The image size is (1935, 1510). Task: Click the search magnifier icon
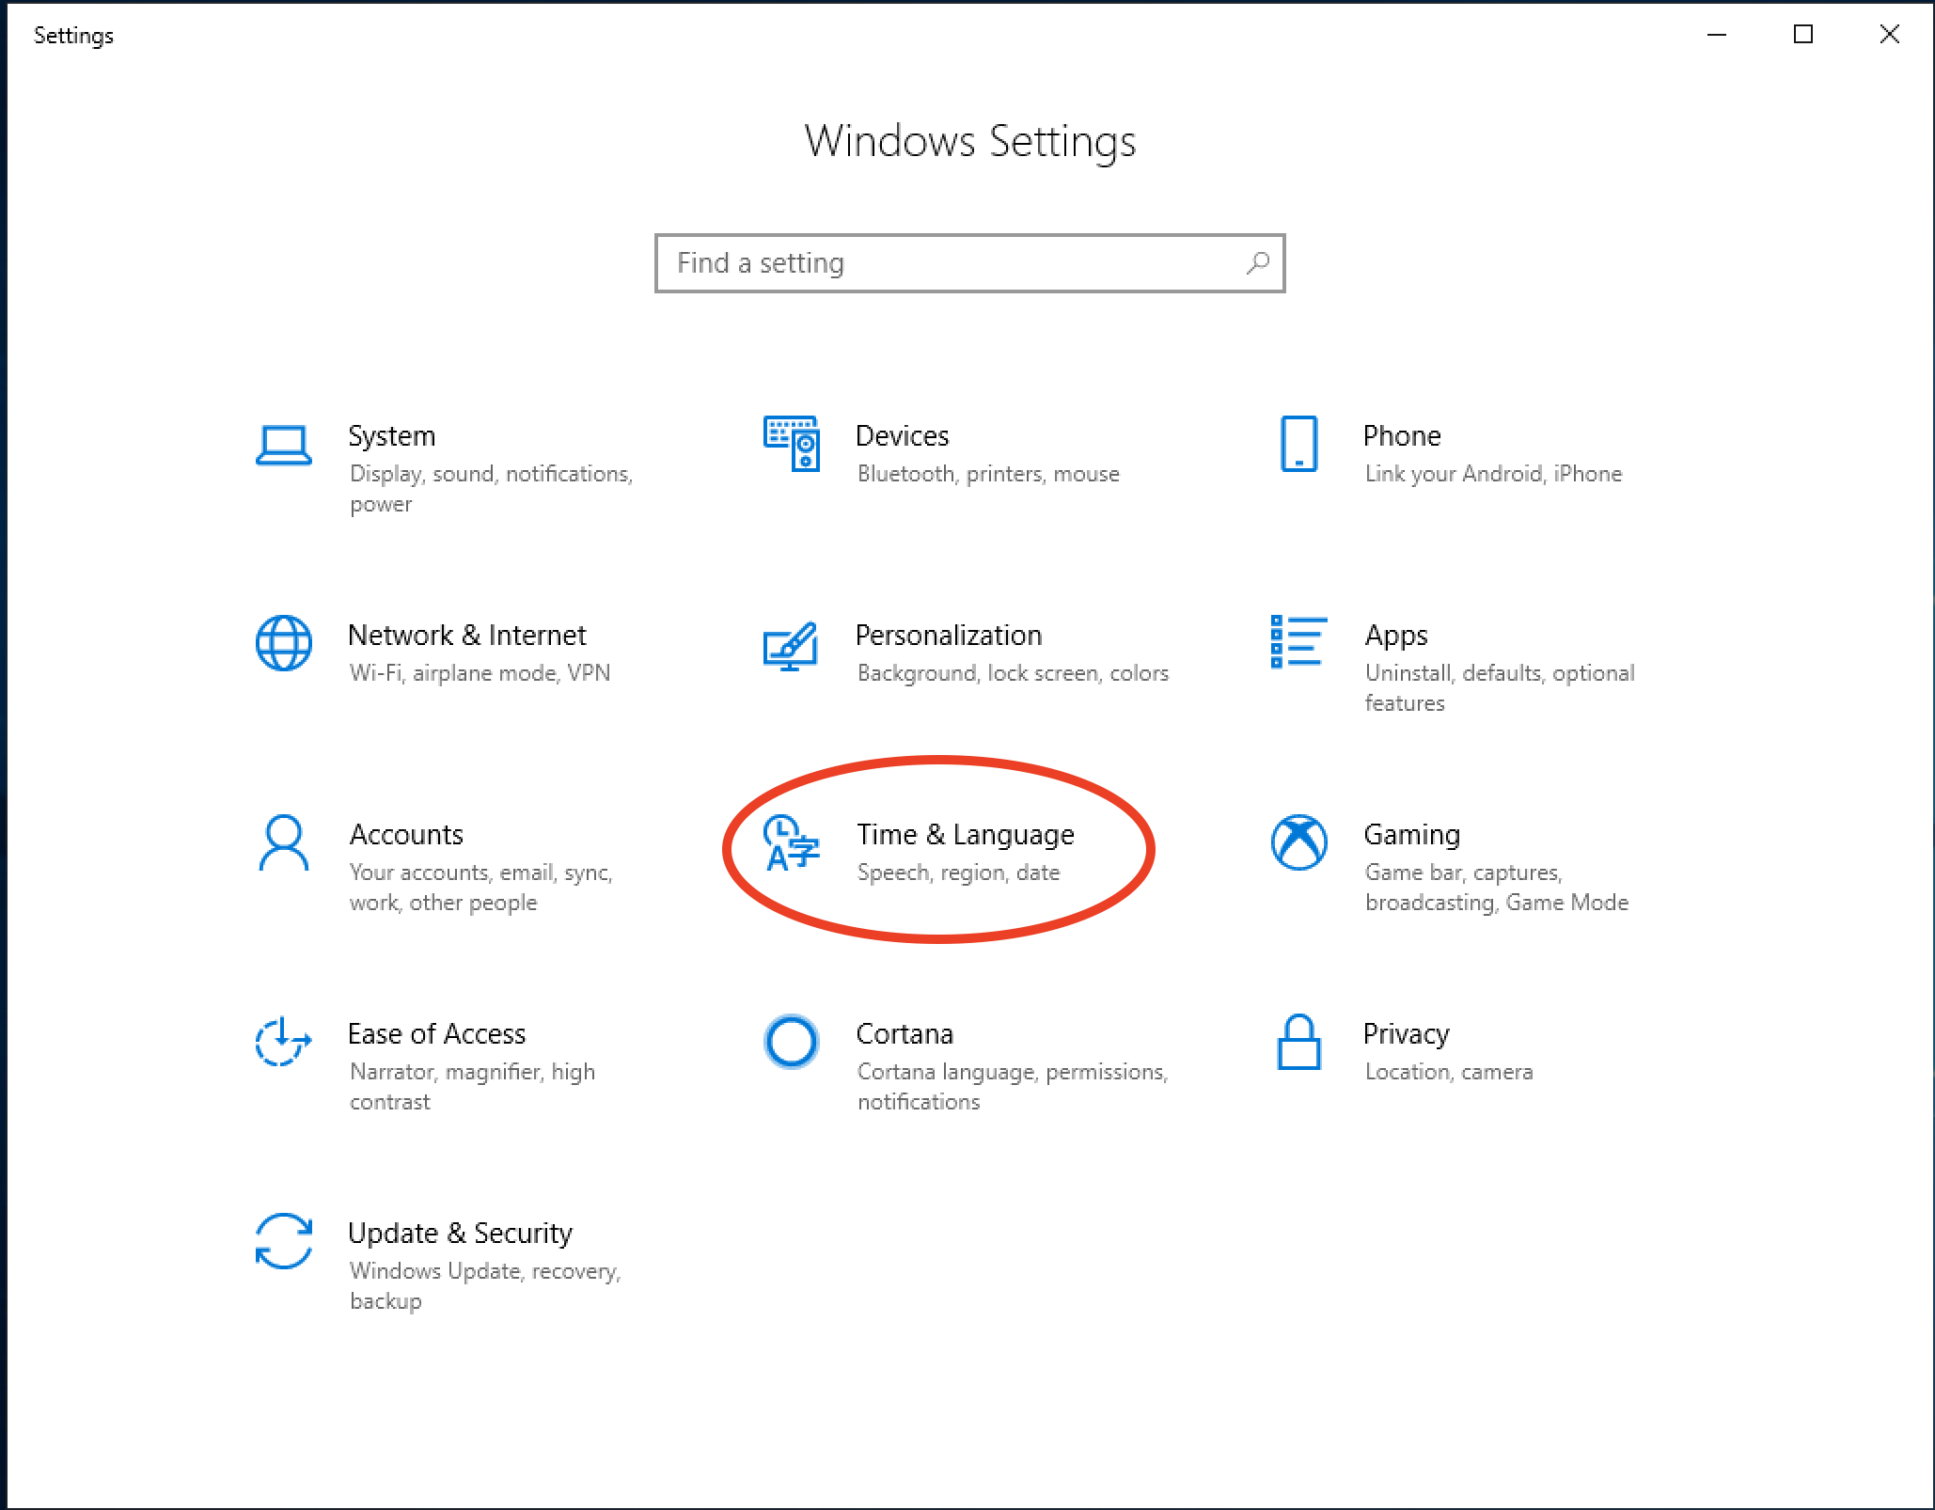point(1258,263)
